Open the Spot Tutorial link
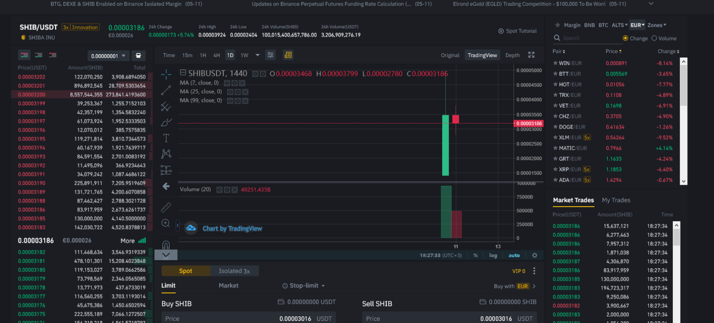The width and height of the screenshot is (714, 323). click(x=521, y=31)
